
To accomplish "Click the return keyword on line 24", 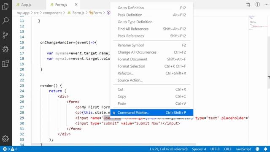I will [x=55, y=91].
